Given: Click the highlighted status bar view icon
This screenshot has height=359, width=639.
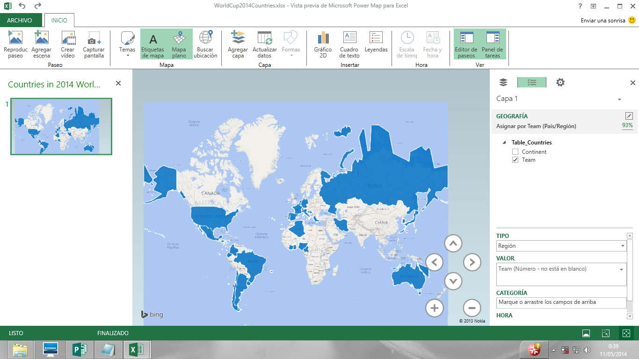Looking at the screenshot, I should click(x=625, y=333).
